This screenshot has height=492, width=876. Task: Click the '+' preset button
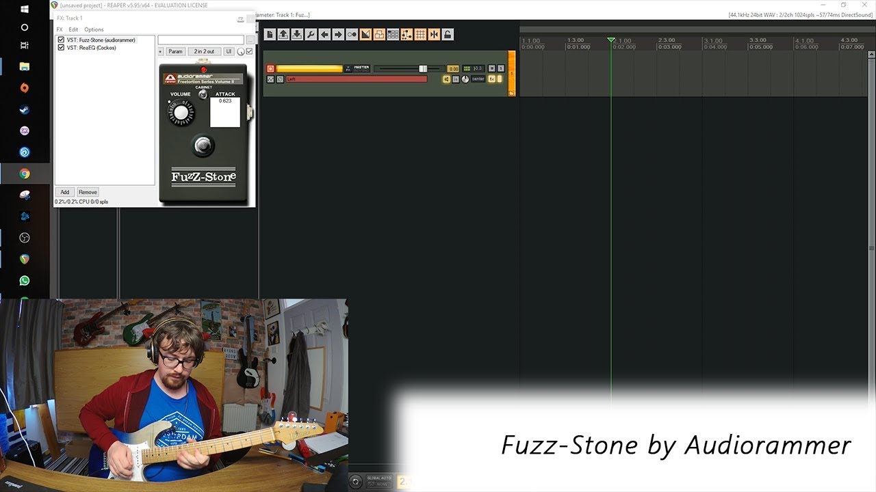pos(161,51)
